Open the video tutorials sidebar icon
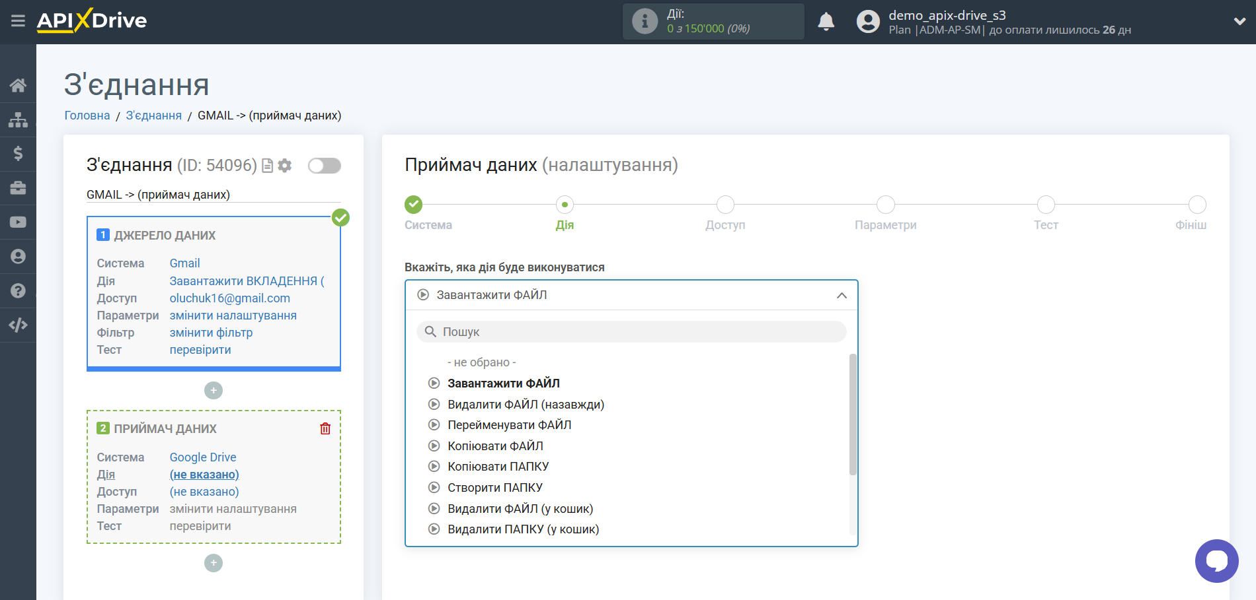Screen dimensions: 1256x600 tap(18, 222)
